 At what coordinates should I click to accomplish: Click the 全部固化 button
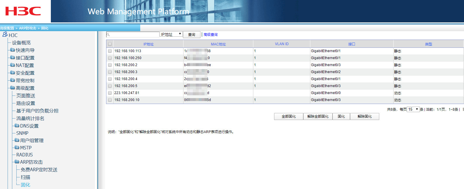tap(289, 116)
